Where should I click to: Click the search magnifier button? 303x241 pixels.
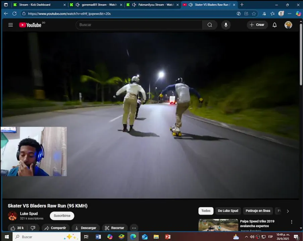[210, 25]
